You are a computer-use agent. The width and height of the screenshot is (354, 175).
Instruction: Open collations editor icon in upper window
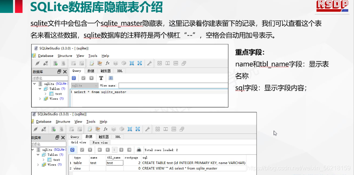(116, 63)
